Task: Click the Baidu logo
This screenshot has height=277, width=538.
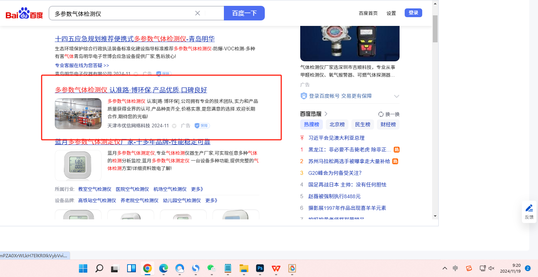Action: pos(24,14)
